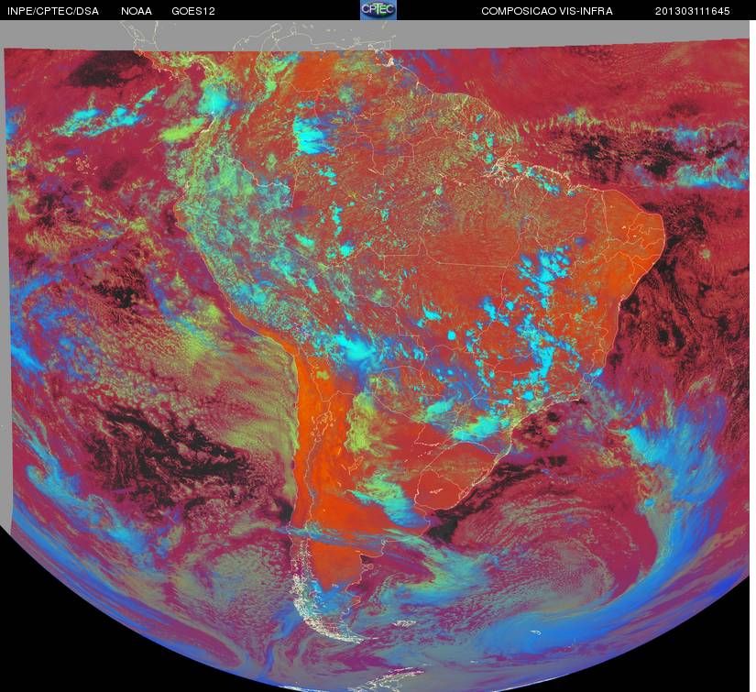The image size is (756, 692).
Task: Click the NOAA label in header
Action: (137, 11)
